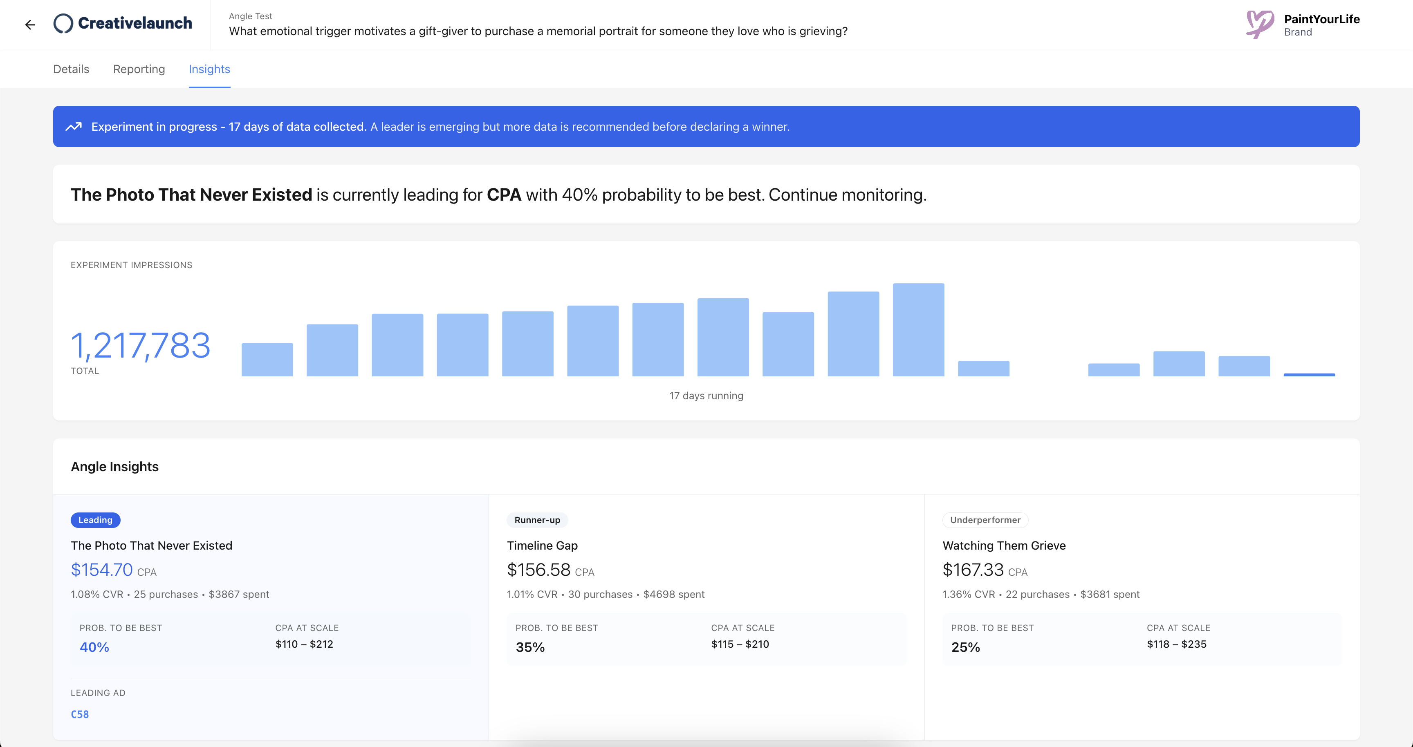
Task: Switch to the Reporting tab
Action: 139,69
